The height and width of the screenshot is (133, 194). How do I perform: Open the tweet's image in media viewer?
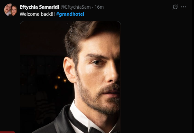[x=70, y=77]
